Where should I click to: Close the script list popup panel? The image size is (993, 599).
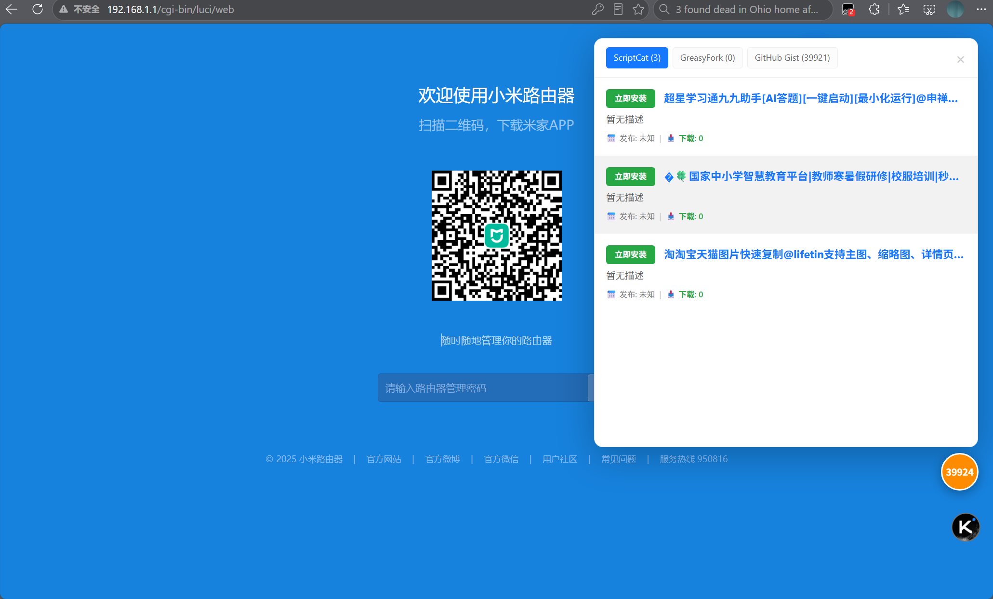point(960,59)
